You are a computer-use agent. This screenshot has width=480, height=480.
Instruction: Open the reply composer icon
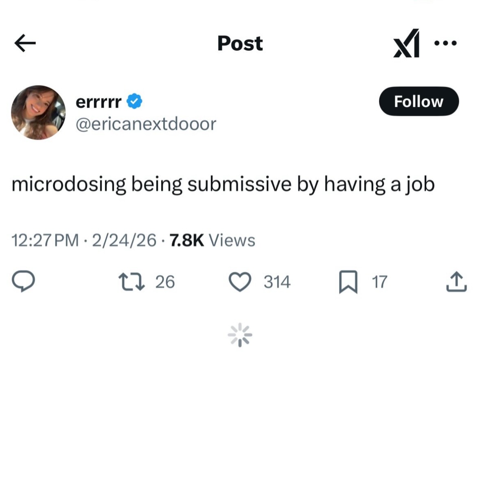[x=24, y=282]
